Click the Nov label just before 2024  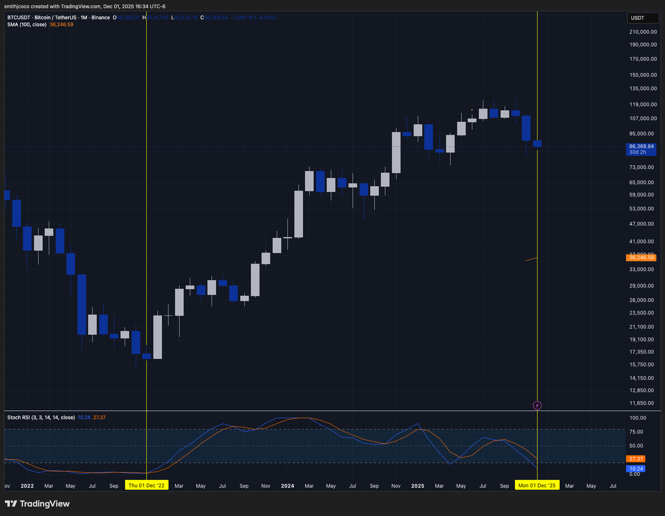click(266, 486)
